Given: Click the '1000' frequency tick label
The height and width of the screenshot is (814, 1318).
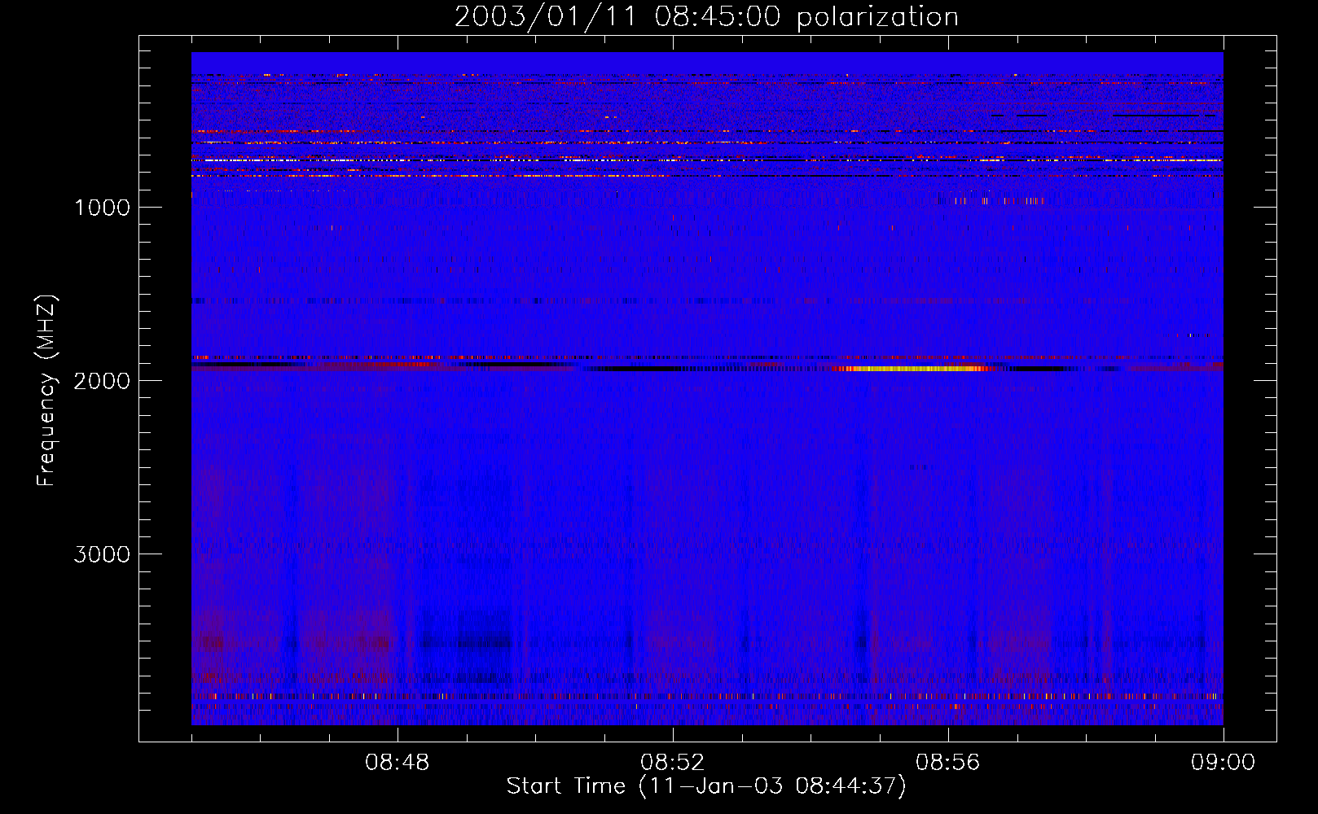Looking at the screenshot, I should [x=102, y=208].
